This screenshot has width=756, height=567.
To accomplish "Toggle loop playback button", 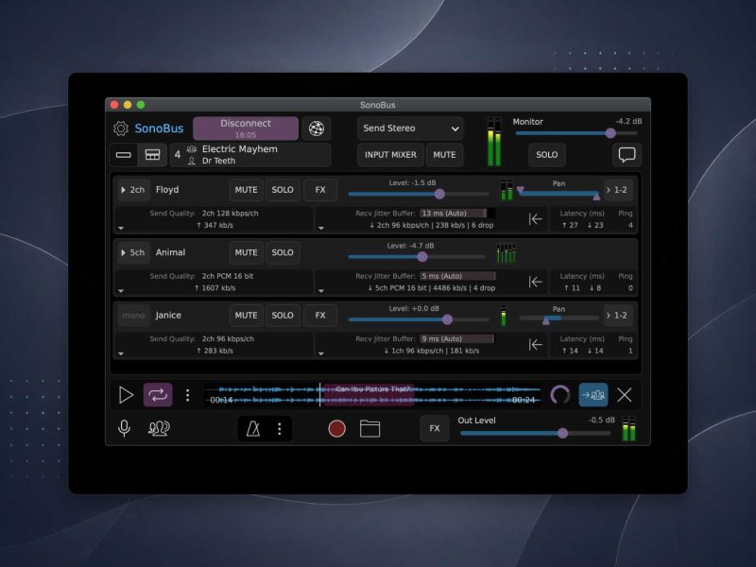I will pos(158,395).
